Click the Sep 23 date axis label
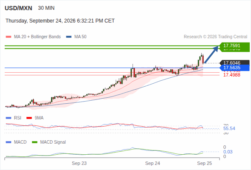251x170 pixels. pos(79,163)
